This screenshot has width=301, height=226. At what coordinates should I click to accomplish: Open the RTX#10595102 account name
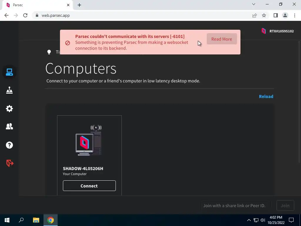point(282,31)
